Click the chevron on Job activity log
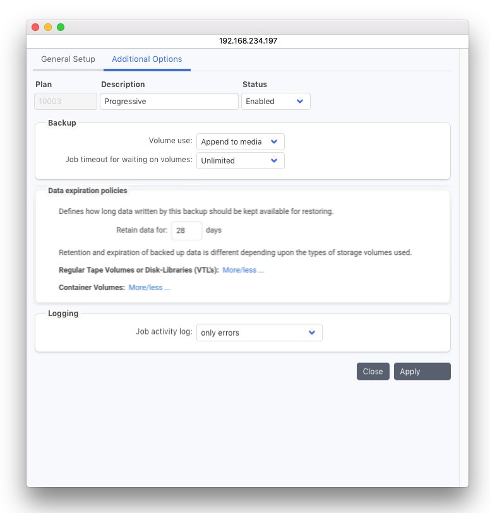The image size is (490, 513). (x=312, y=333)
